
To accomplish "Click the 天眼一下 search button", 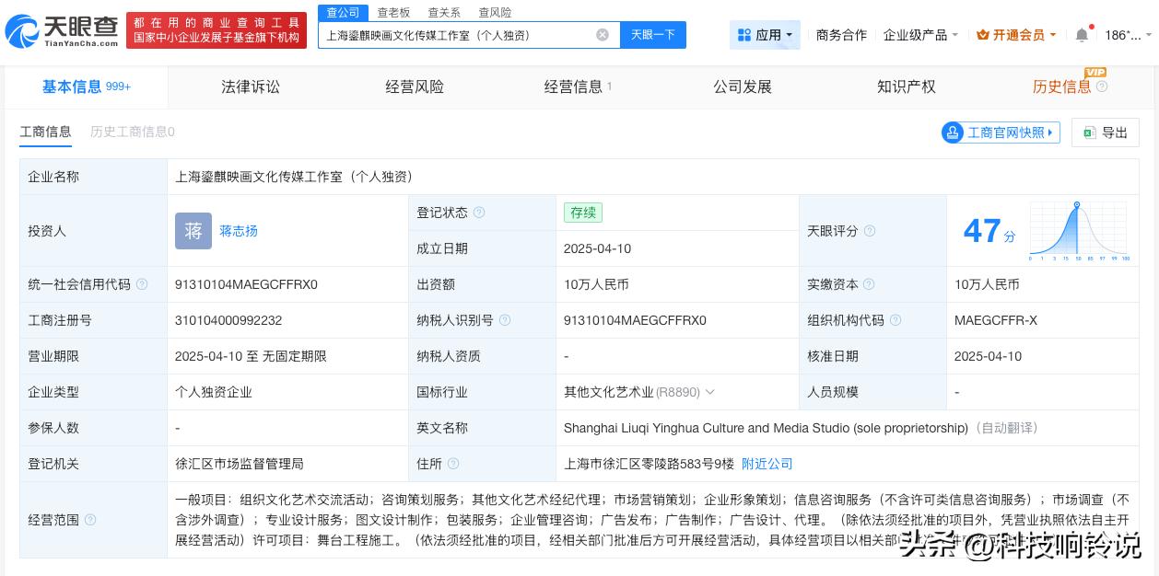I will (654, 34).
